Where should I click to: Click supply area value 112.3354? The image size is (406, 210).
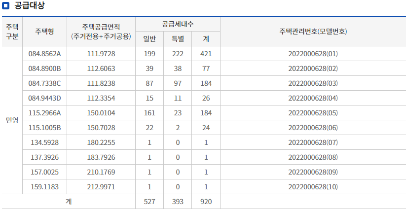point(101,98)
